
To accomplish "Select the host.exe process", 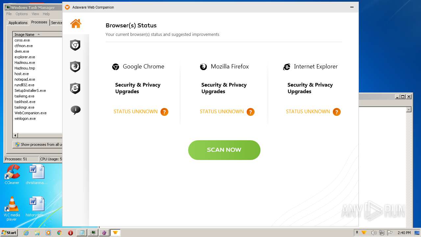I will pos(22,74).
